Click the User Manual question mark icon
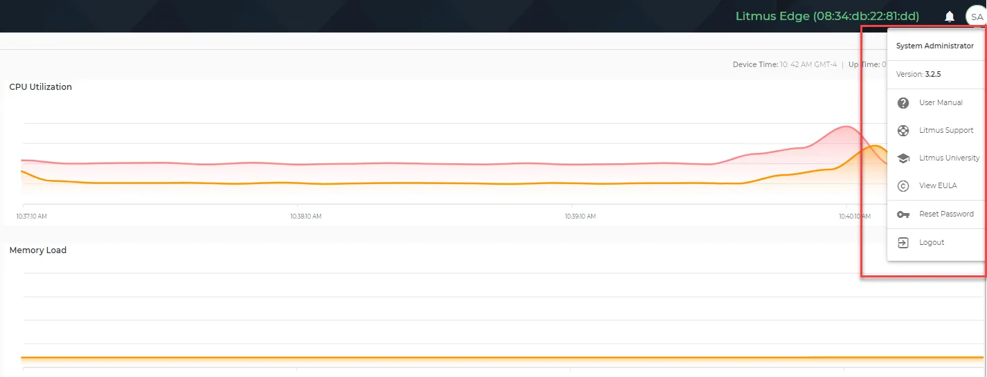 coord(903,103)
